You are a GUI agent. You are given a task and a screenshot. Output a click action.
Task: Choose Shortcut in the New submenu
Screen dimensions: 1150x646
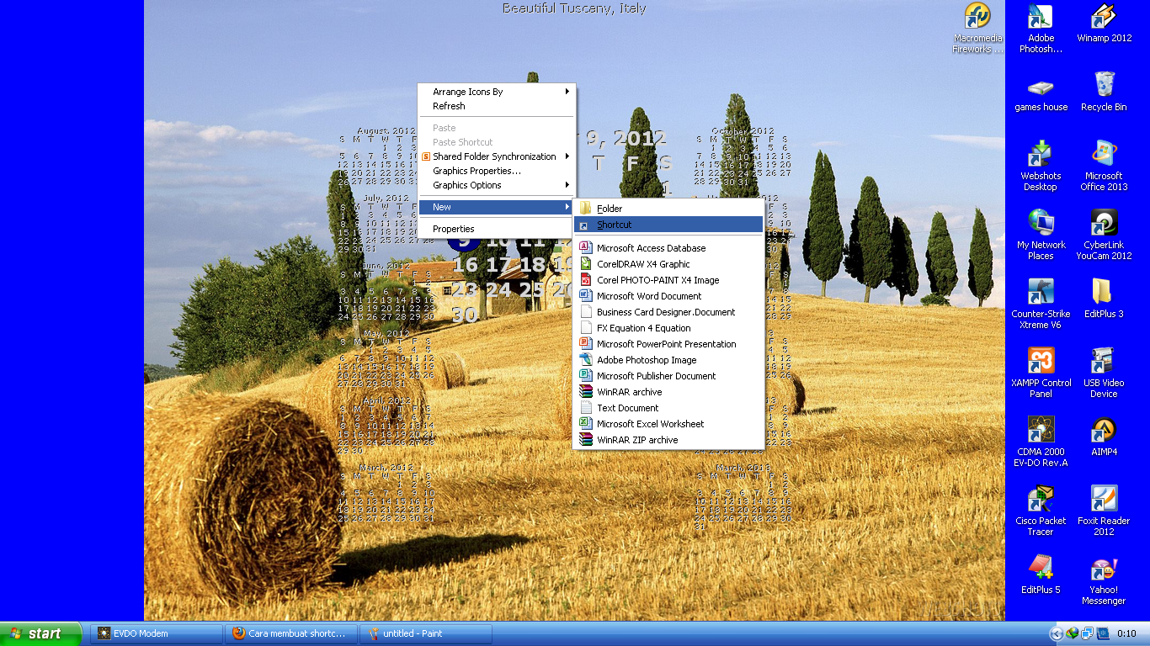[x=668, y=225]
